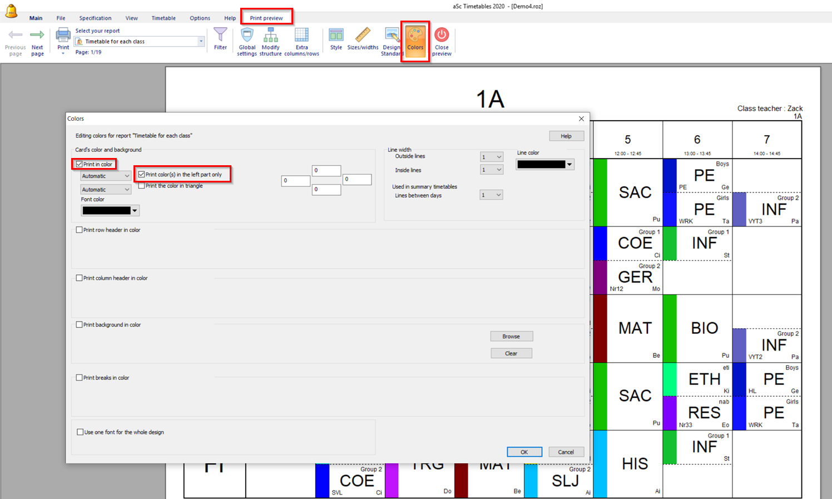Screen dimensions: 832x499
Task: Enable Print row header in color
Action: click(80, 230)
